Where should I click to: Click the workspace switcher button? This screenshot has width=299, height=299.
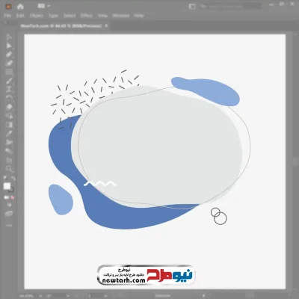coord(192,7)
